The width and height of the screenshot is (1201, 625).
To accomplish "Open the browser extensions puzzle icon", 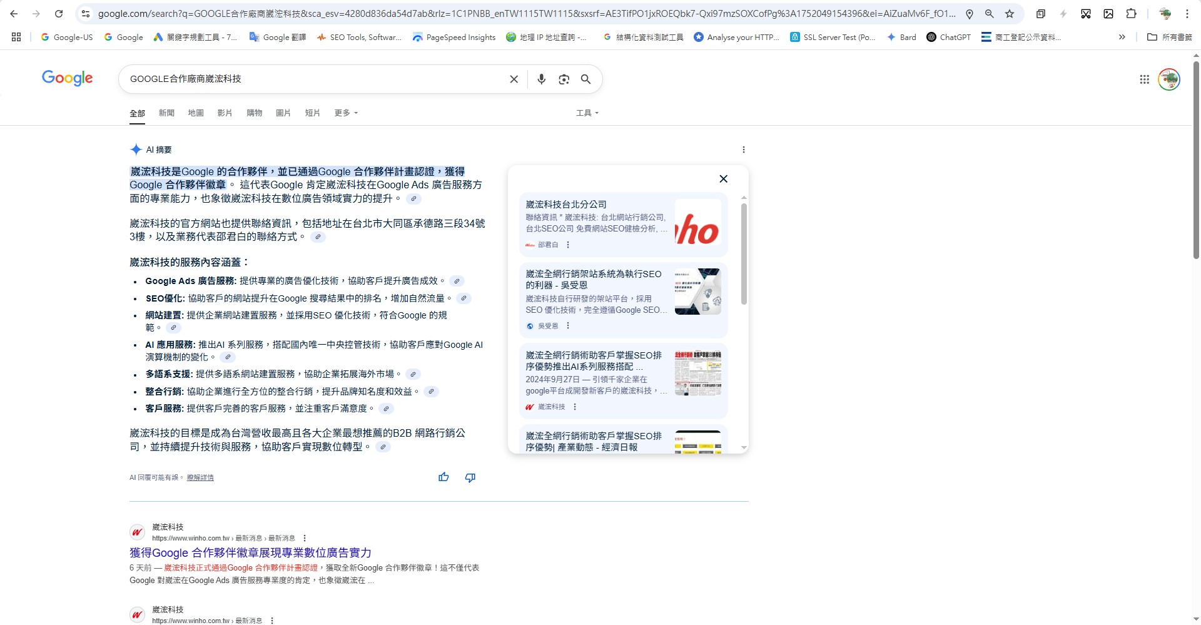I will click(1132, 13).
